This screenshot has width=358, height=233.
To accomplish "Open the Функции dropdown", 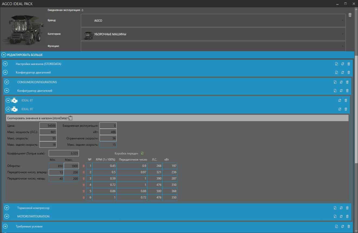I will [213, 46].
